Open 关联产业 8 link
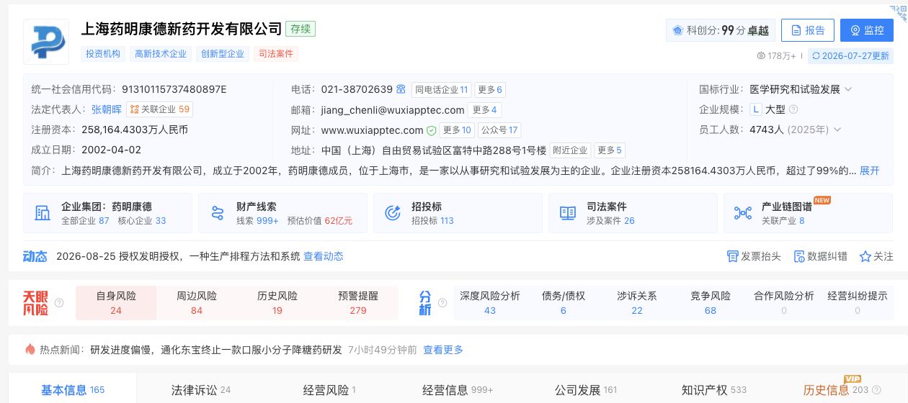This screenshot has width=908, height=403. coord(783,221)
